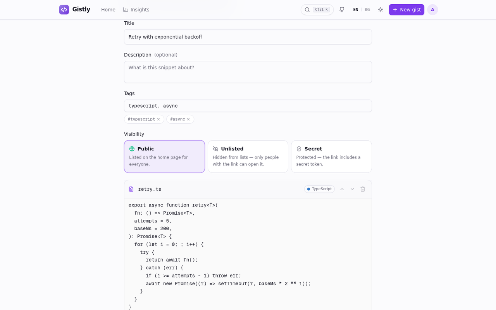The height and width of the screenshot is (310, 496).
Task: Edit the Title field
Action: pyautogui.click(x=248, y=37)
